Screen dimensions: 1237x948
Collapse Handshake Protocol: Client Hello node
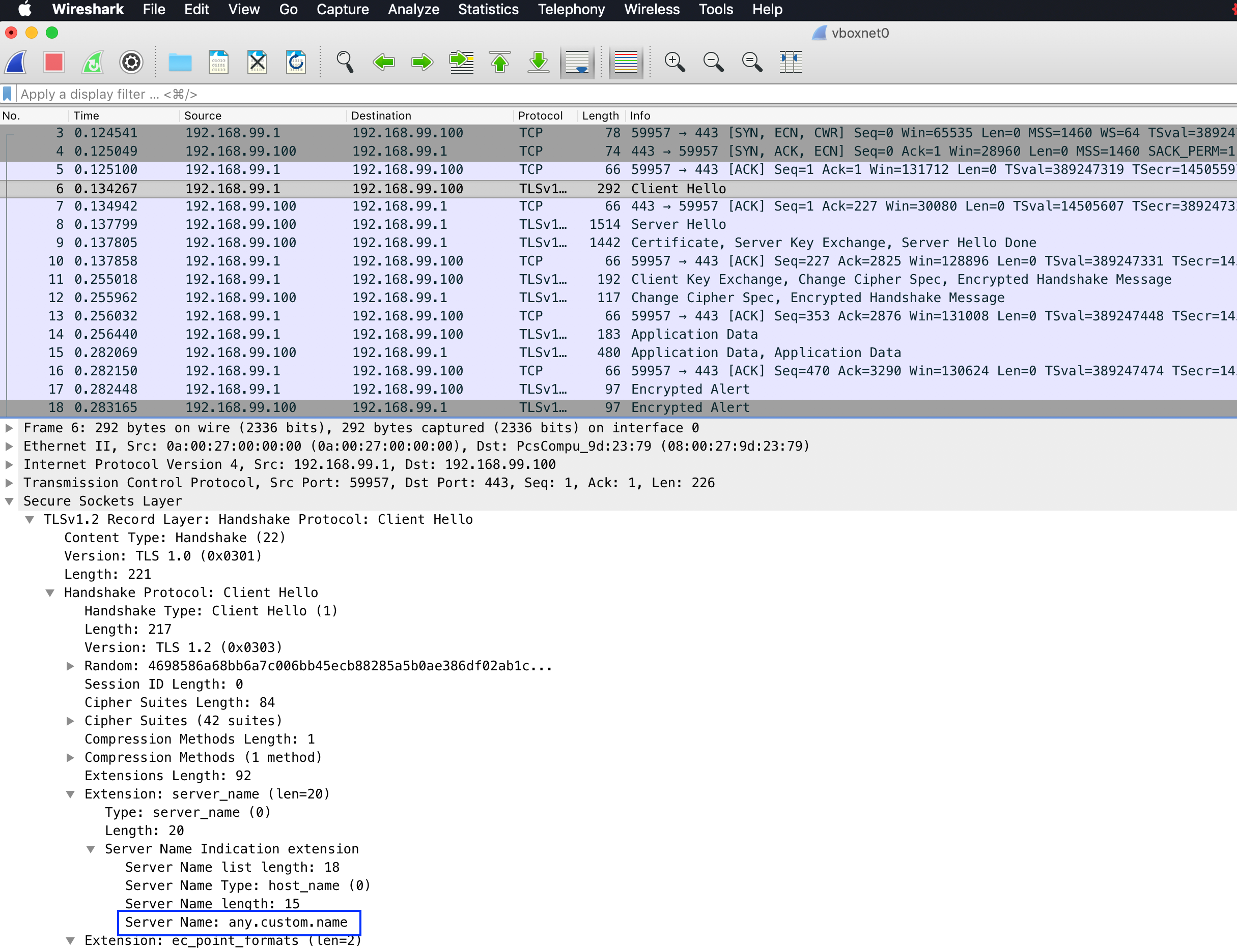point(50,592)
